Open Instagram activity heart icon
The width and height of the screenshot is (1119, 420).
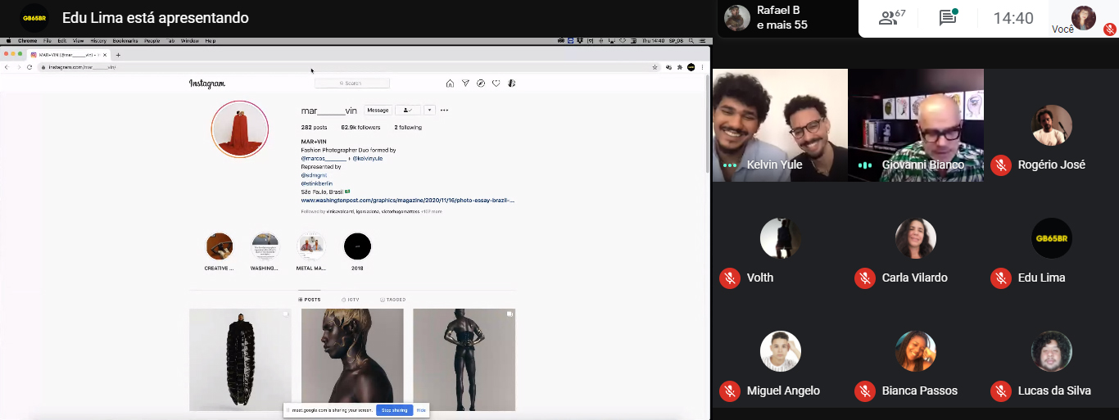[x=496, y=84]
